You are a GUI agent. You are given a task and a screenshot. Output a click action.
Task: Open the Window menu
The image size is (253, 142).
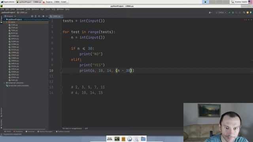point(60,9)
